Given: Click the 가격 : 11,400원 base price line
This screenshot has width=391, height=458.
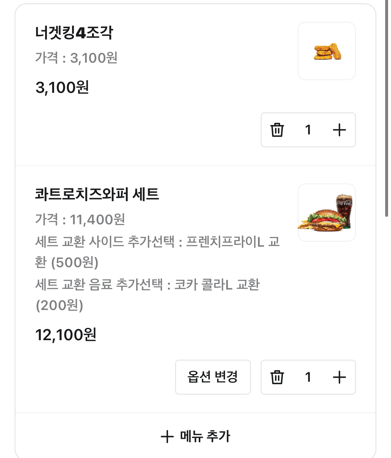Looking at the screenshot, I should tap(80, 220).
